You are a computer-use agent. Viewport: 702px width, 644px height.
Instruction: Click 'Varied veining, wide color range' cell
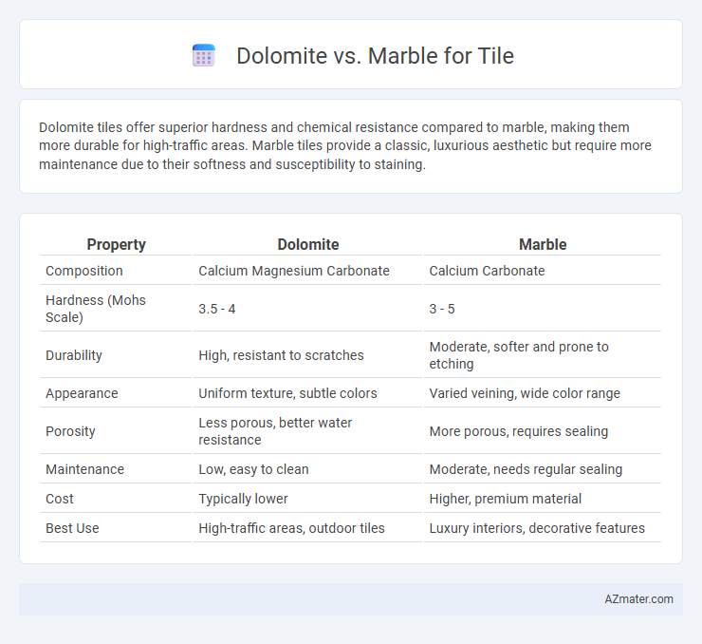[525, 393]
